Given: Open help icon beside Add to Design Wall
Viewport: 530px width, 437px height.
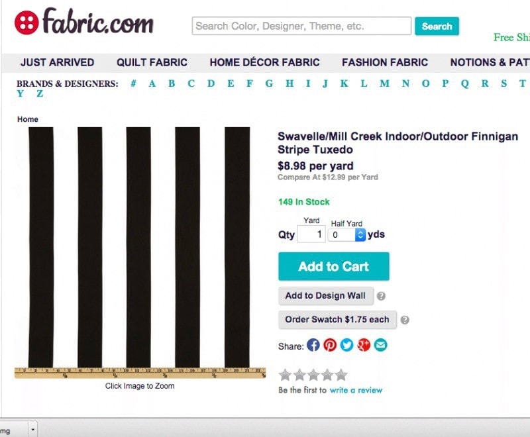Looking at the screenshot, I should click(x=381, y=296).
